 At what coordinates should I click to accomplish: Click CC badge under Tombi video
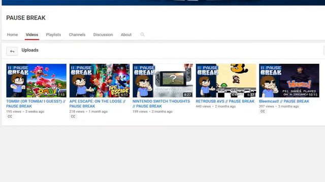pyautogui.click(x=10, y=116)
